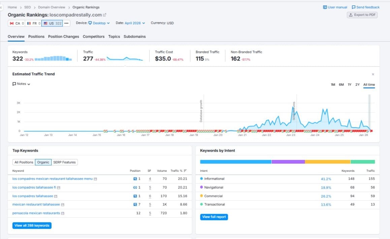Select the 6M time range
The image size is (390, 239).
click(341, 85)
